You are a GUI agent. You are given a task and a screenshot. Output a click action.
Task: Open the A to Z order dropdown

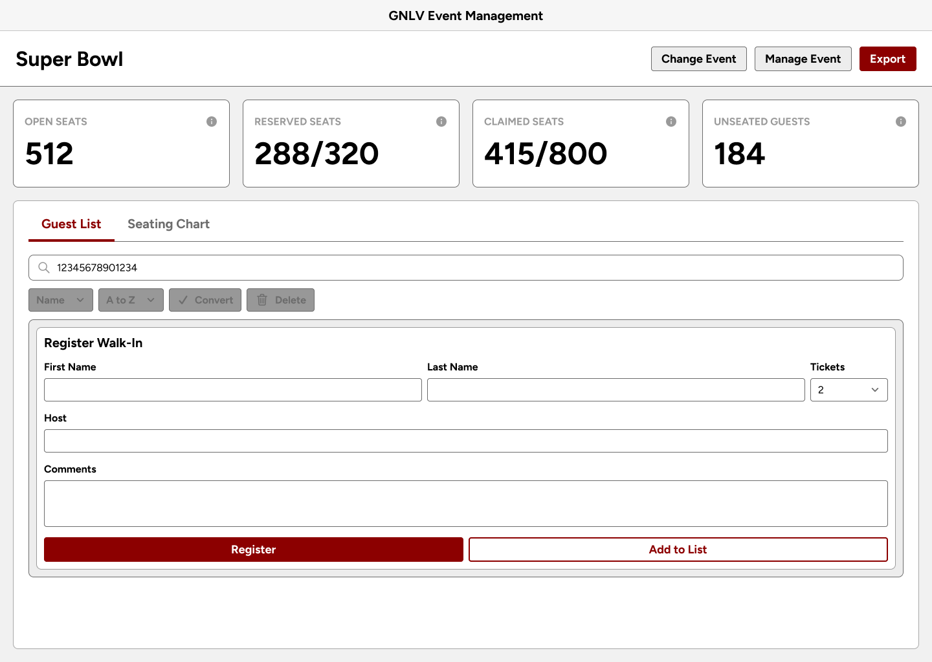(x=131, y=300)
